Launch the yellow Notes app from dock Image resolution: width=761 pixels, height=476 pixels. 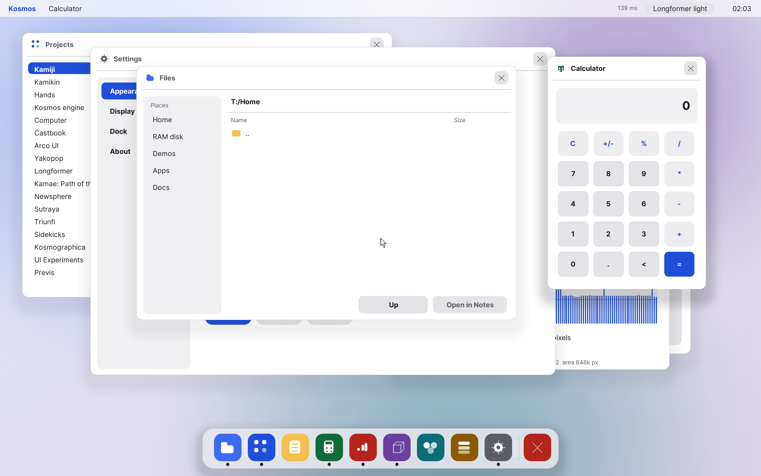click(x=295, y=447)
